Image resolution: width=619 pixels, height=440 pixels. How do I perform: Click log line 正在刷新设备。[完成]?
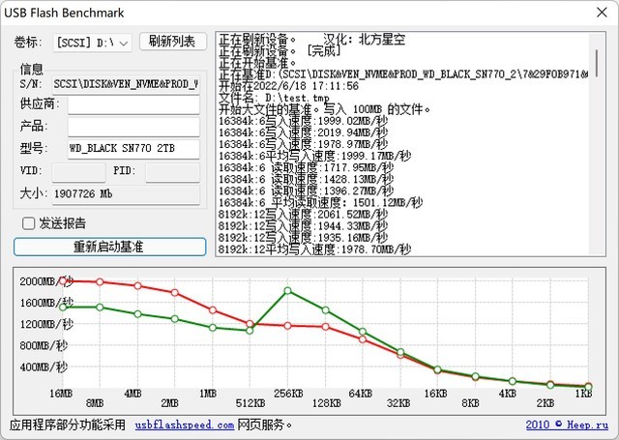coord(280,51)
